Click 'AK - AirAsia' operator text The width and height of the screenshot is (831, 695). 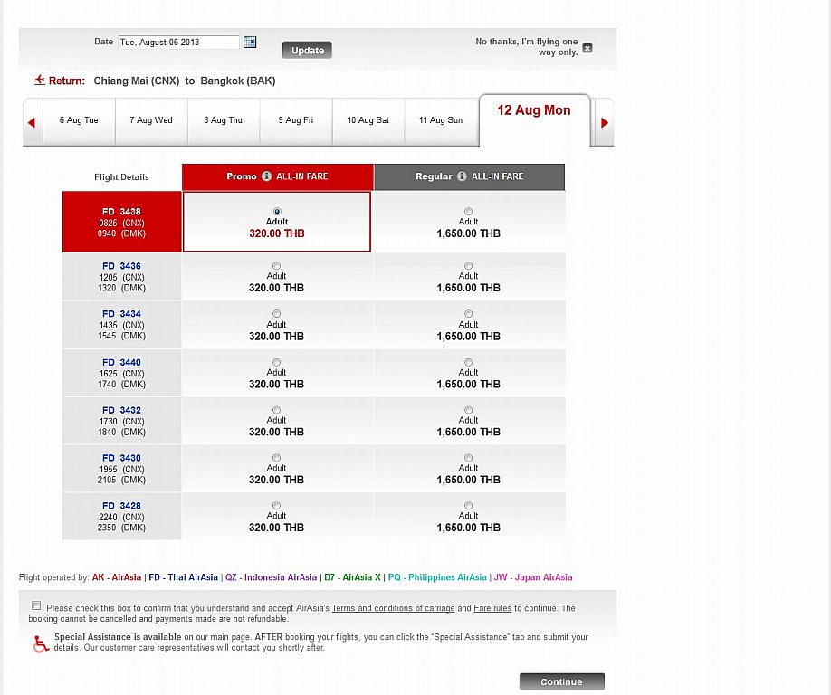point(117,577)
